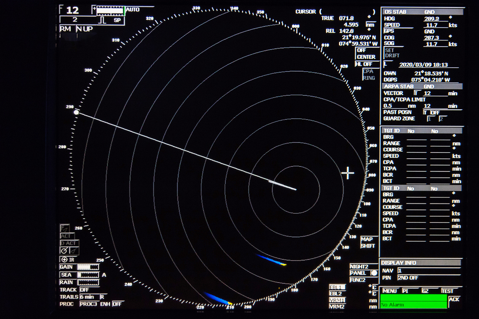Adjust the SEA clutter slider bar
Viewport: 479px width, 319px height.
pyautogui.click(x=88, y=275)
